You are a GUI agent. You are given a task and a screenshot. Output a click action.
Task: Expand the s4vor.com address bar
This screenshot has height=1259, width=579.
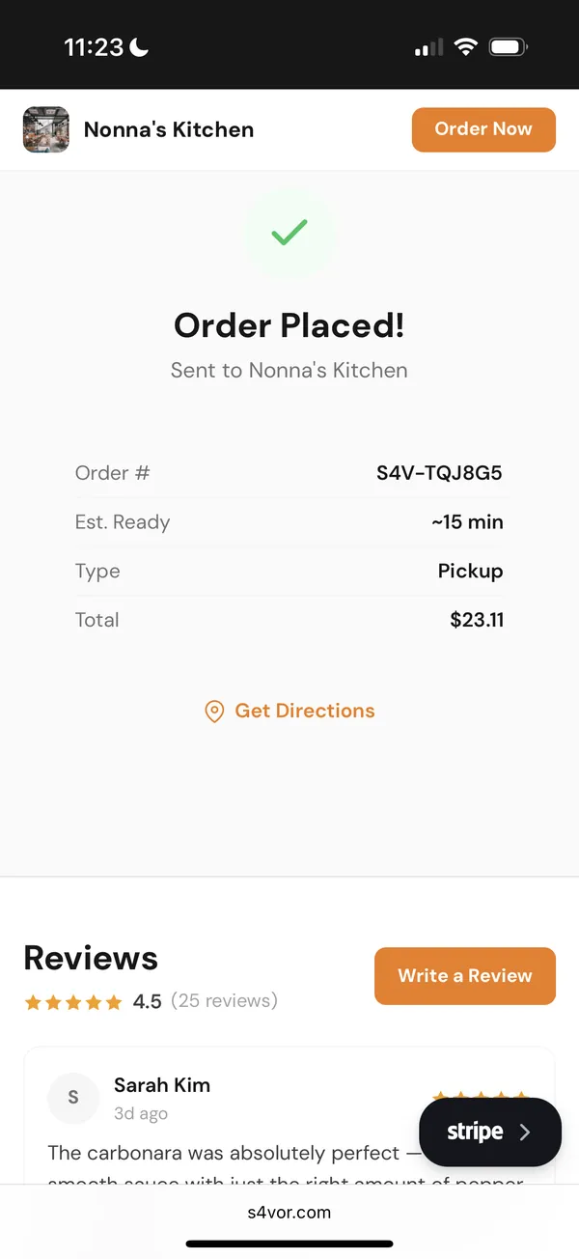(x=289, y=1213)
